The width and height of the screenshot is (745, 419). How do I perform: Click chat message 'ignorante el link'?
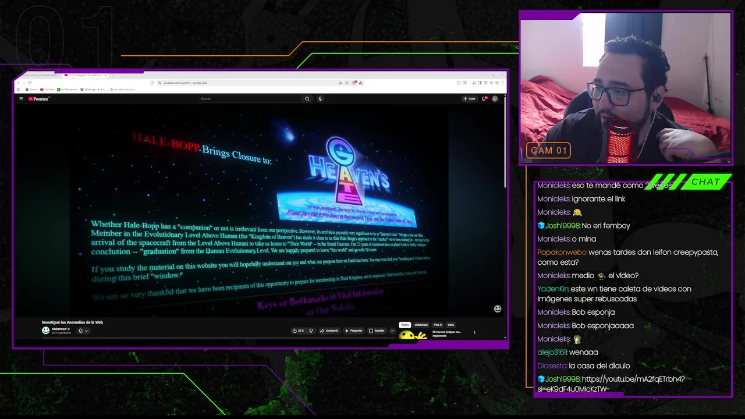(598, 199)
